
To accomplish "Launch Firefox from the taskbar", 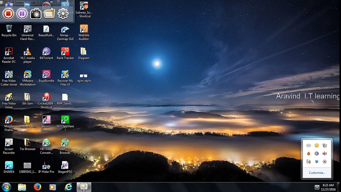I will [38, 187].
